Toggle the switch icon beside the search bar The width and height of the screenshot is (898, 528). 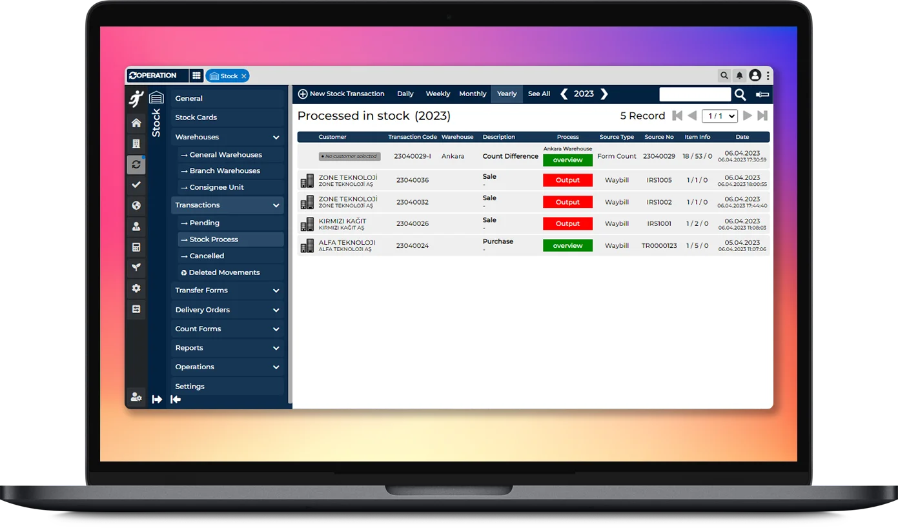[762, 94]
